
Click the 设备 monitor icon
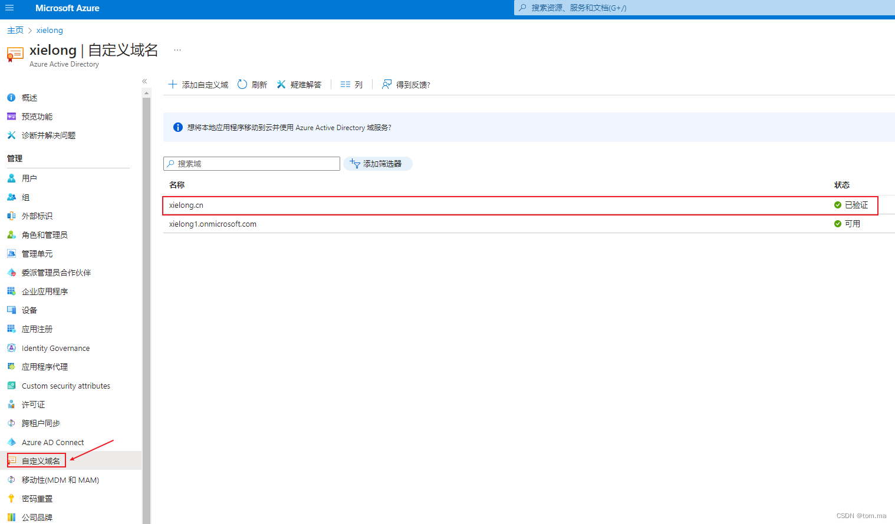click(x=11, y=310)
